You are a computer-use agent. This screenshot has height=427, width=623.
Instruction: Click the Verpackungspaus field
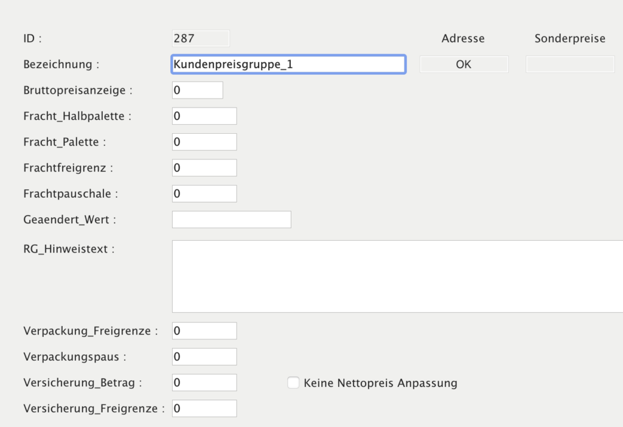coord(204,356)
